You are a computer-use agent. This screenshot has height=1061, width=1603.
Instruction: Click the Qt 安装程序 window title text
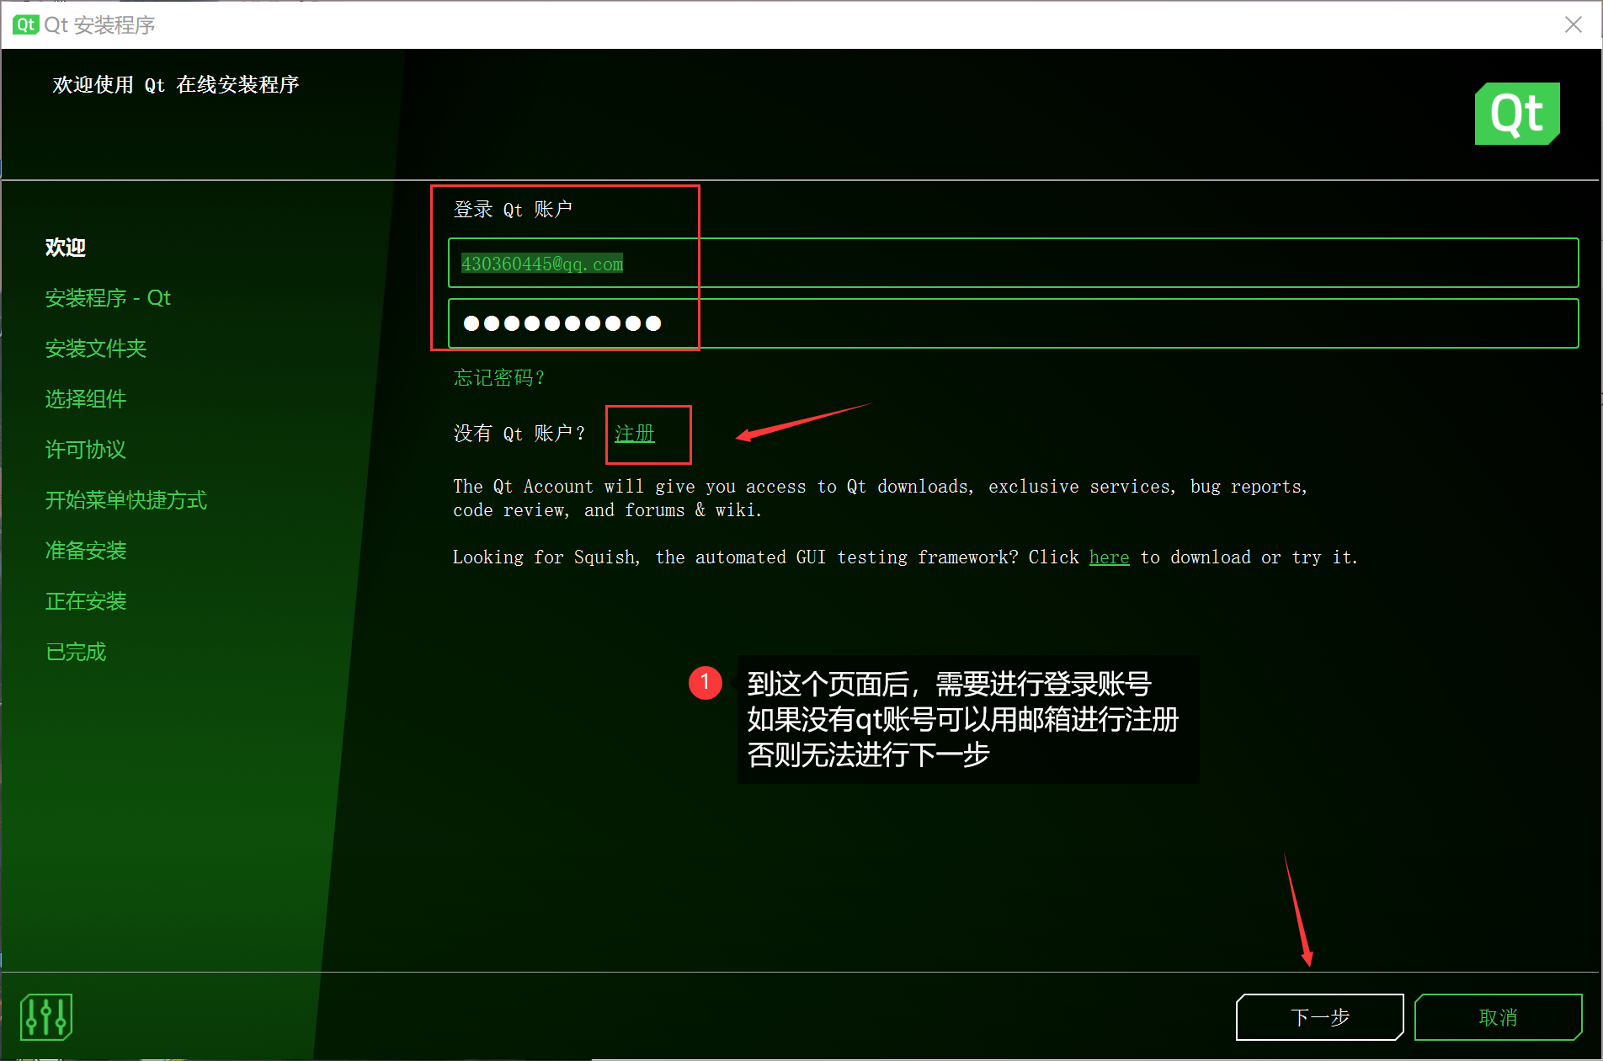click(x=99, y=25)
